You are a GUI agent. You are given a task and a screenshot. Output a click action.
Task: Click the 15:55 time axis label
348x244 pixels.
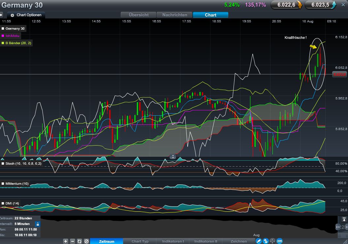(127, 21)
